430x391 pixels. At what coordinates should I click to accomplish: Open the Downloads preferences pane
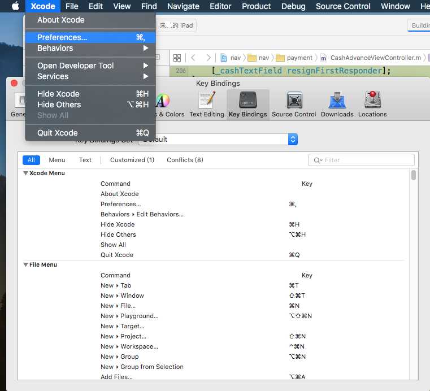click(337, 105)
